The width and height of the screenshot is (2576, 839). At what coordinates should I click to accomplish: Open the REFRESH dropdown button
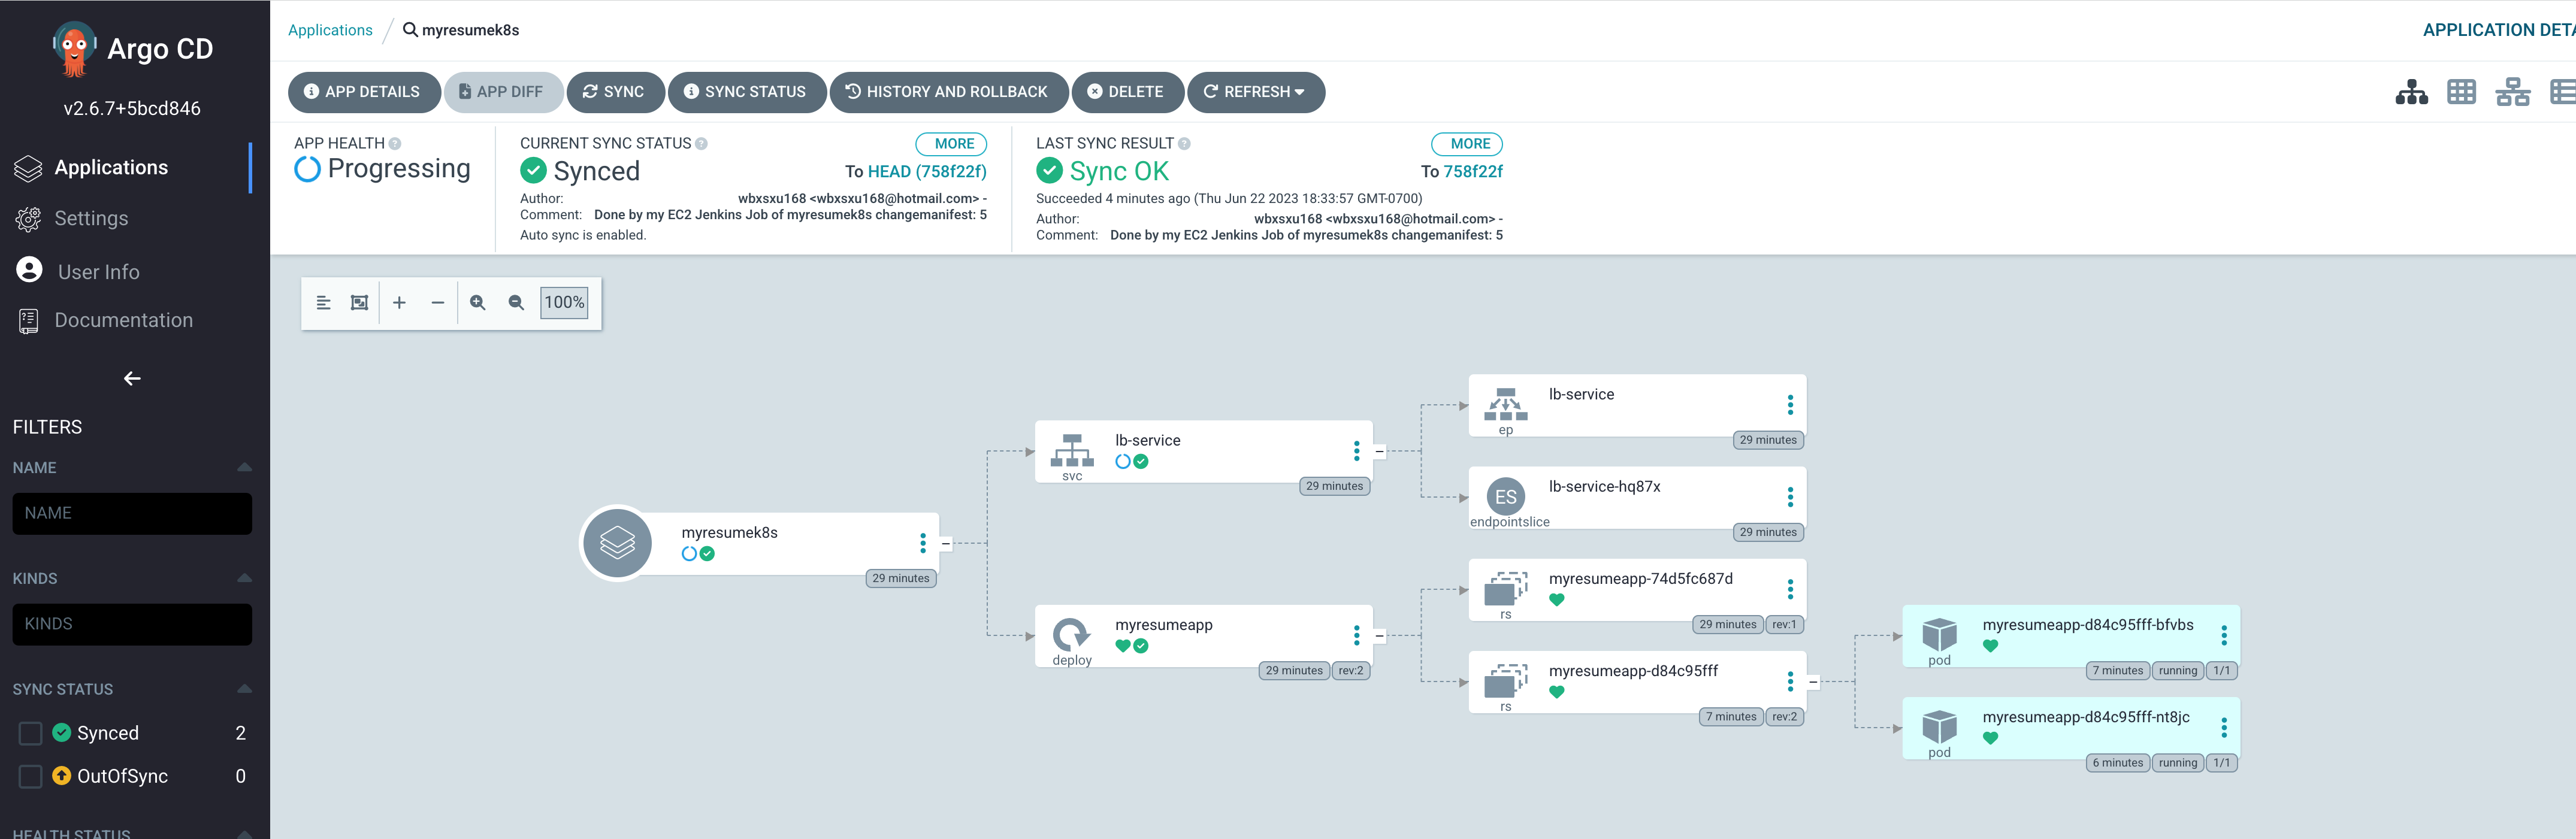(x=1255, y=92)
